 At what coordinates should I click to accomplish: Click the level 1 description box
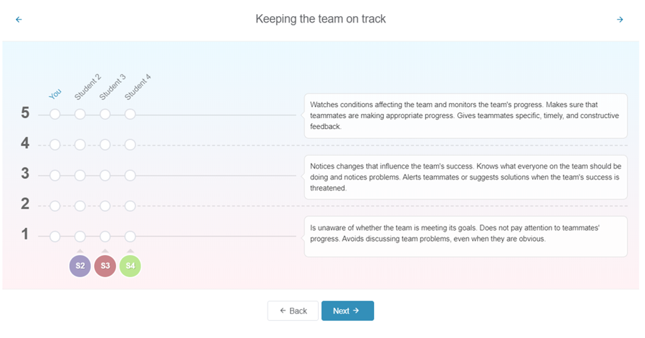[466, 237]
